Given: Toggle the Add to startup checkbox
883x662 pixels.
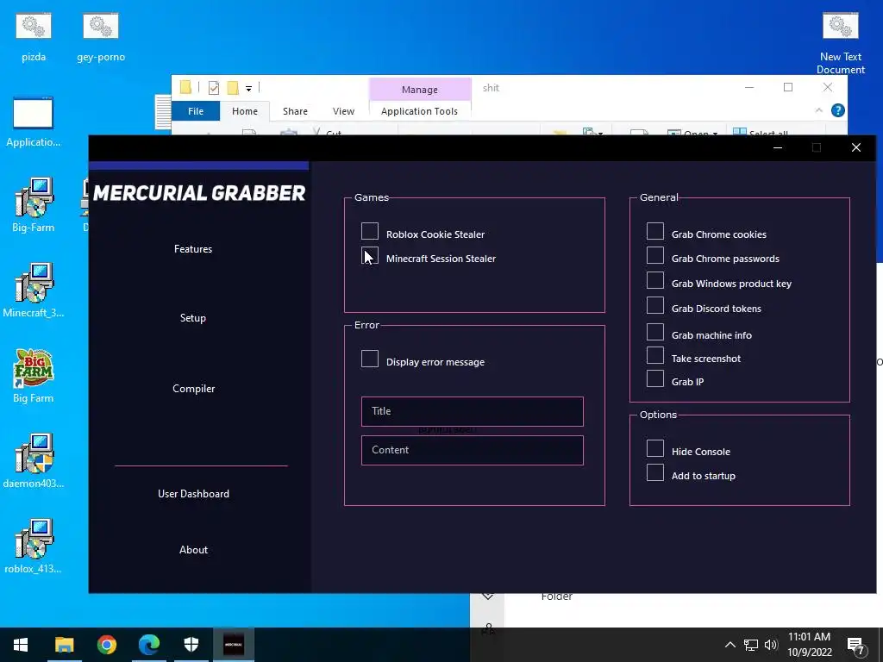Looking at the screenshot, I should coord(655,472).
